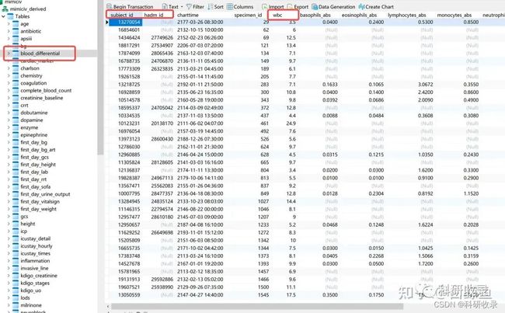Image resolution: width=505 pixels, height=313 pixels.
Task: Click the blood_differential table icon
Action: (x=16, y=54)
